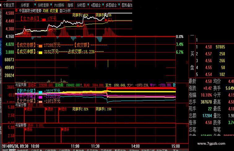
Task: Click the 换手 value 5.64%
Action: tap(230, 88)
